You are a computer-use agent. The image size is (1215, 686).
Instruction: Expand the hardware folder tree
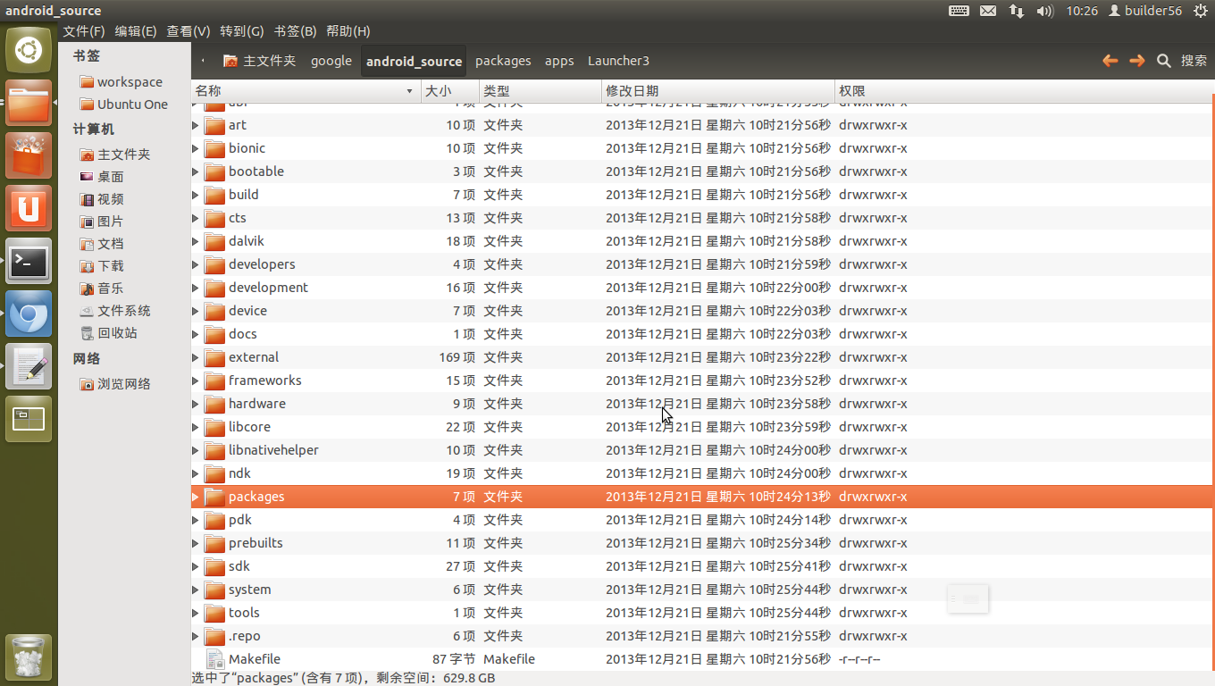click(x=196, y=404)
